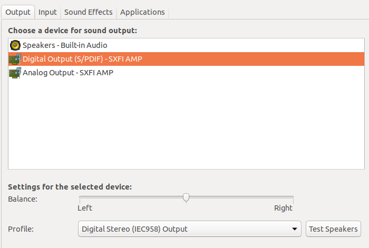Viewport: 369px width, 248px height.
Task: Click the Profile label text
Action: point(19,229)
